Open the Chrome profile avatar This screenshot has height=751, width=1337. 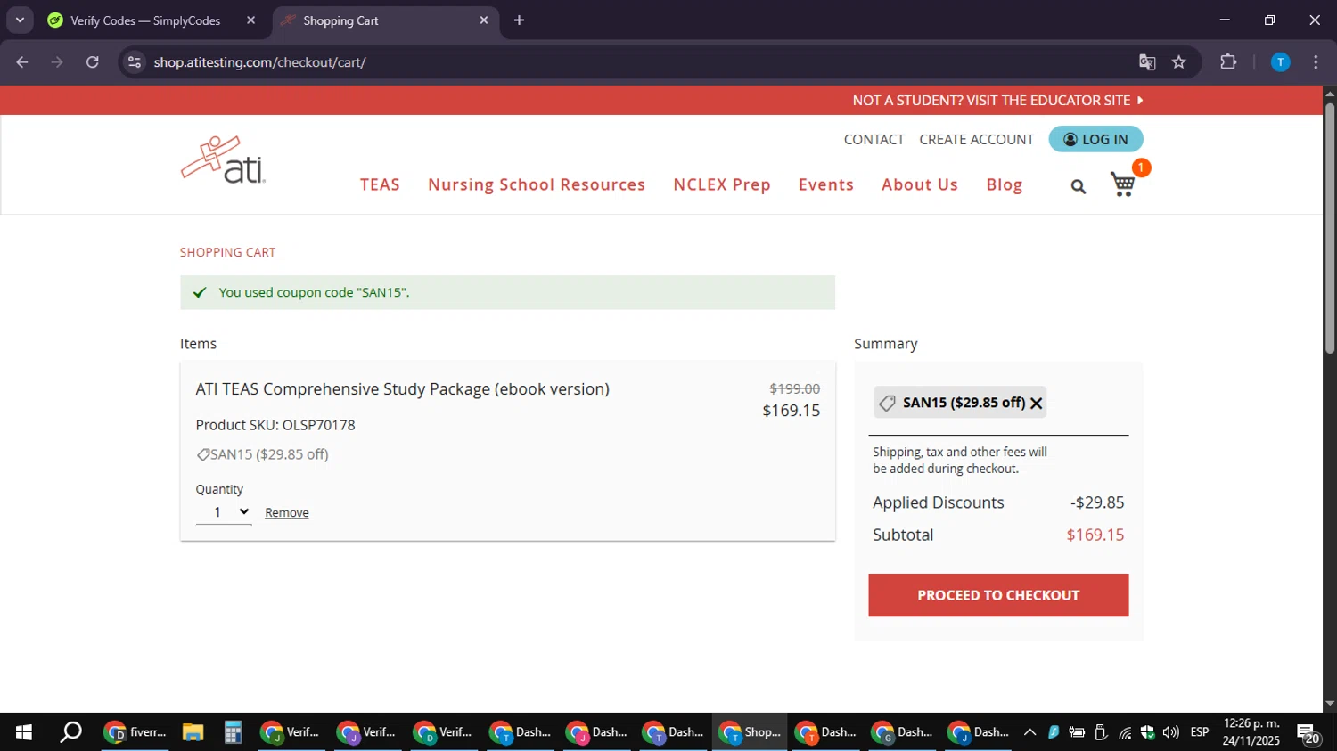click(1280, 62)
